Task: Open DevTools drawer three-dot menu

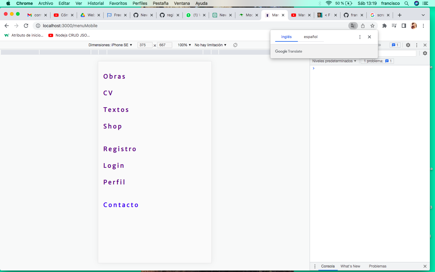Action: click(315, 266)
